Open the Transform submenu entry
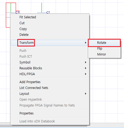124x128 pixels. [50, 43]
